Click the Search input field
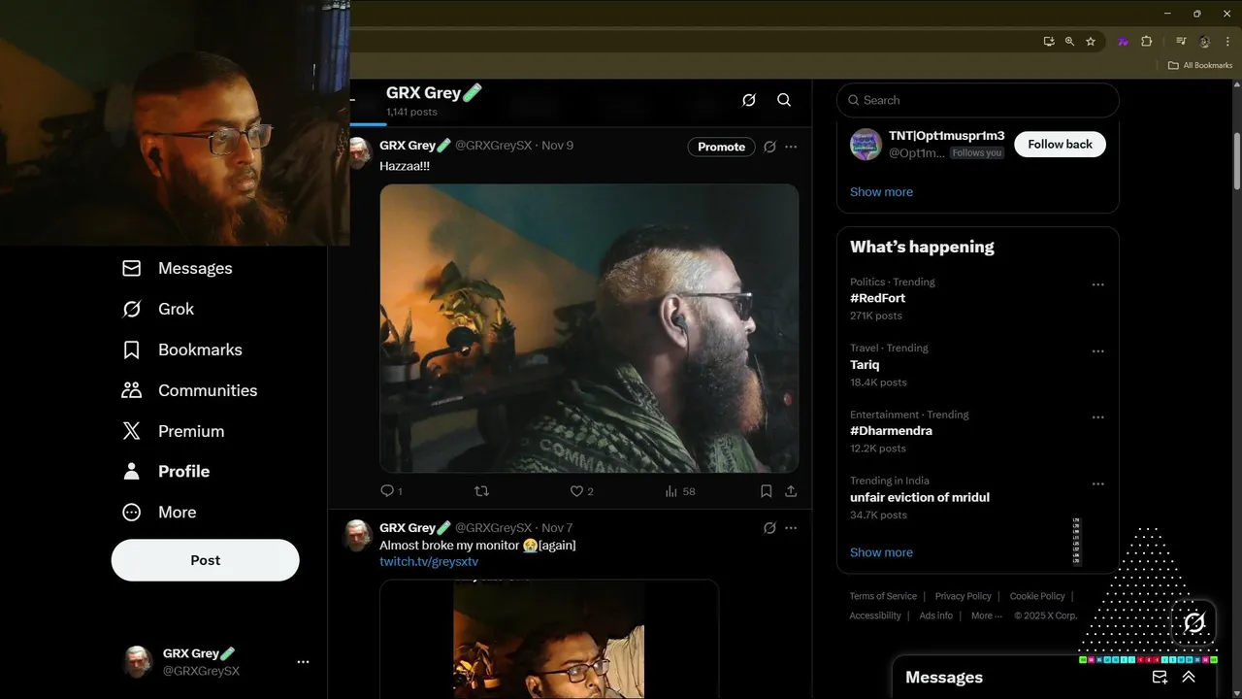This screenshot has height=699, width=1242. pos(978,100)
